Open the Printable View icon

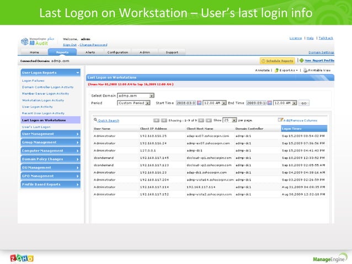pyautogui.click(x=305, y=71)
